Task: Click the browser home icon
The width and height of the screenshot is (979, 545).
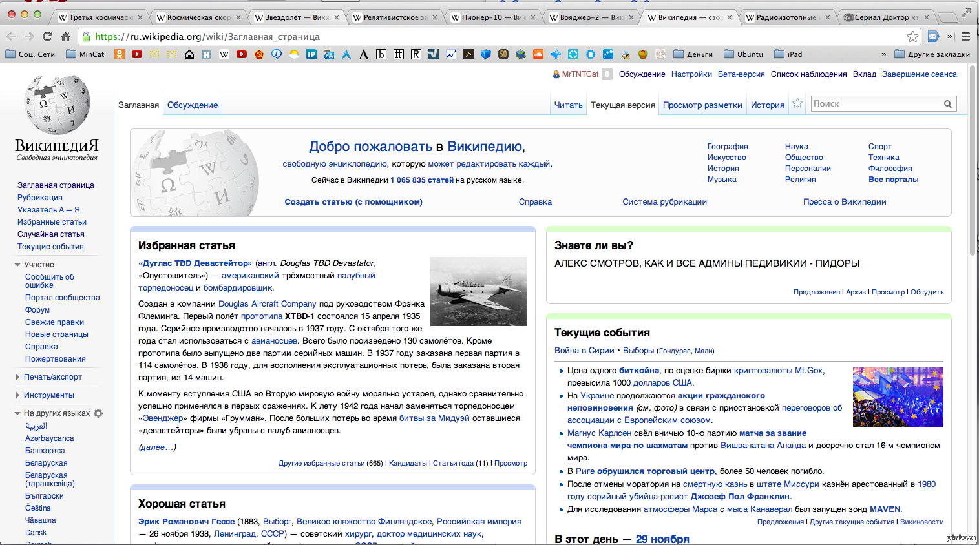Action: [65, 37]
